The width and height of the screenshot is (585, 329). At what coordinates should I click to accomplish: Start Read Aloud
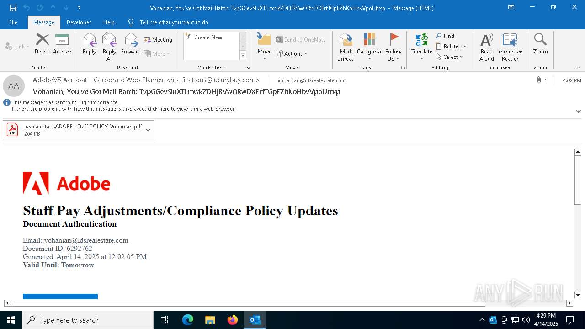point(487,47)
